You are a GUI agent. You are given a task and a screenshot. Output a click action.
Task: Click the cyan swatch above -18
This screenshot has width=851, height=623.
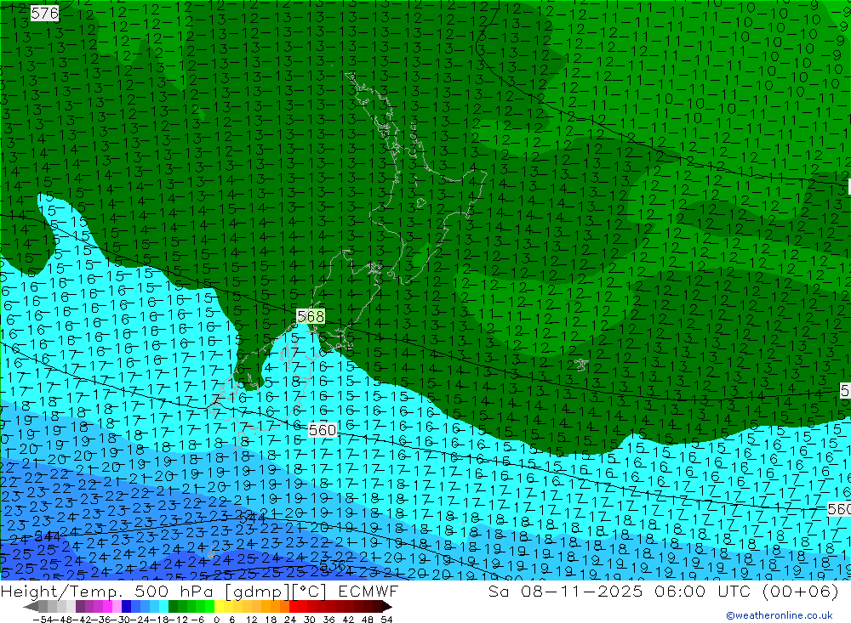[163, 607]
